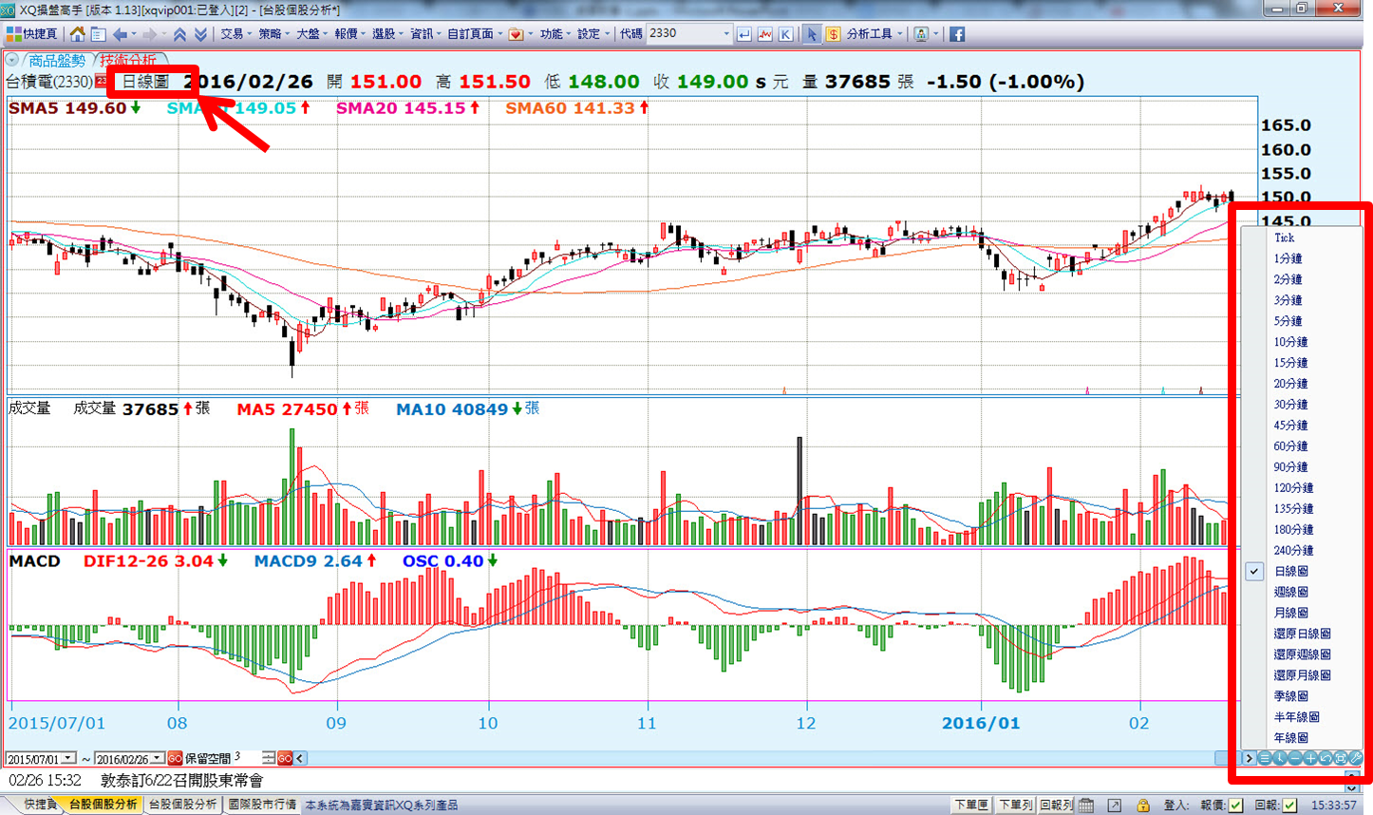
Task: Select Tick in the period list
Action: (1285, 237)
